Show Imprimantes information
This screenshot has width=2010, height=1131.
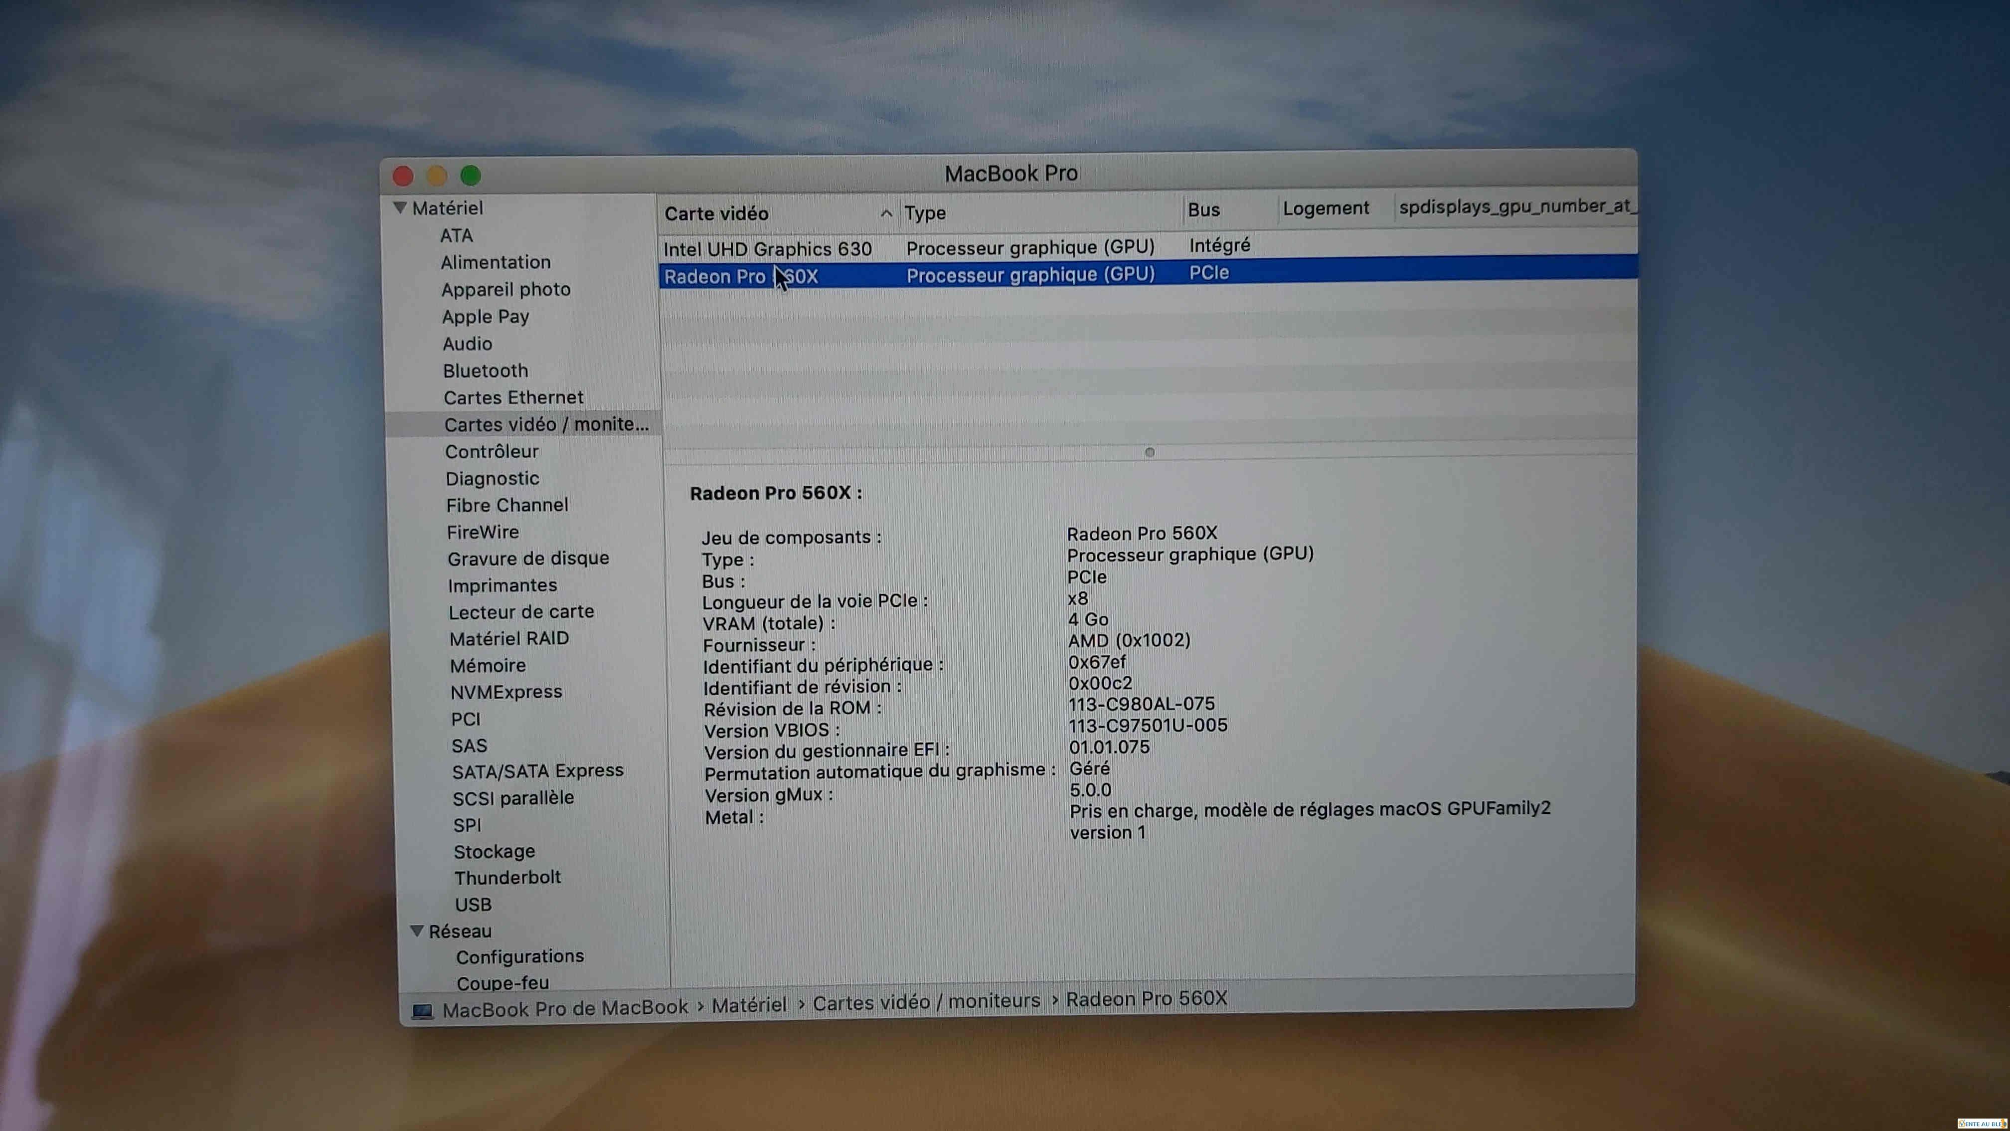click(502, 585)
